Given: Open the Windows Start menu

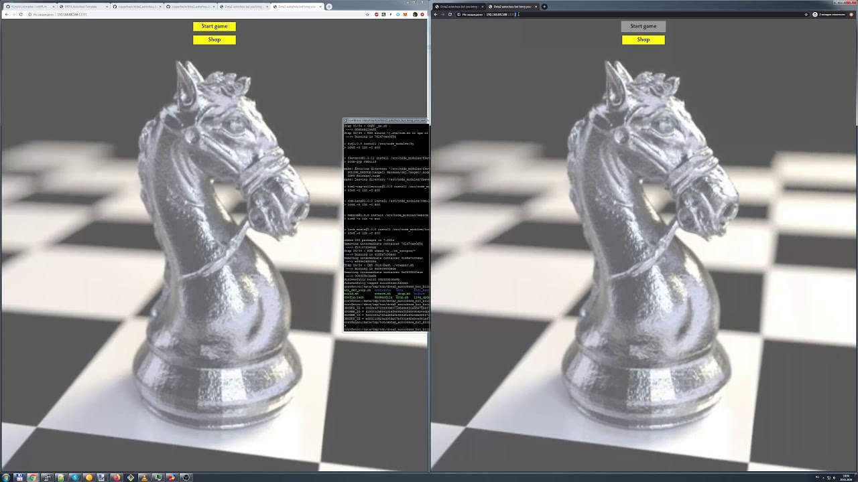Looking at the screenshot, I should tap(6, 477).
